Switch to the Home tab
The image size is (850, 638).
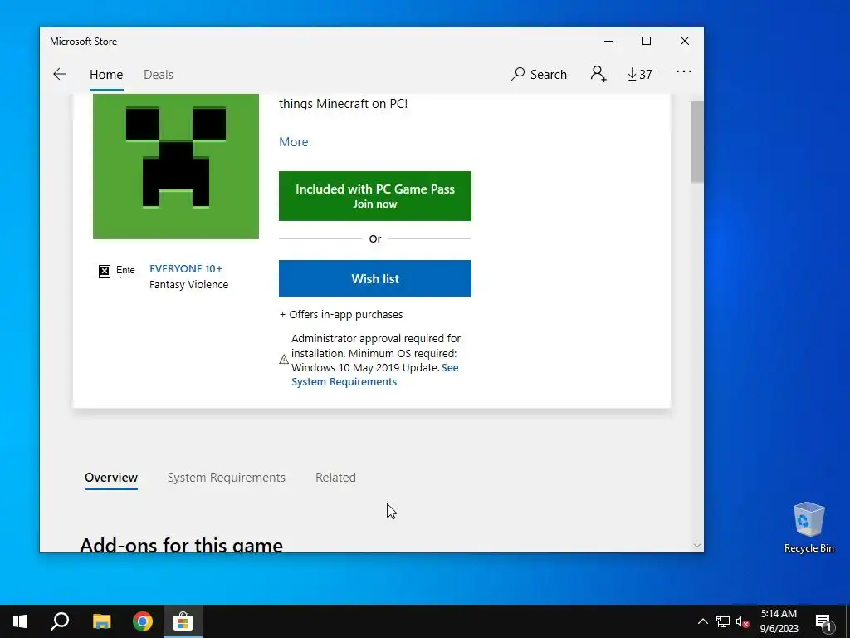point(106,74)
